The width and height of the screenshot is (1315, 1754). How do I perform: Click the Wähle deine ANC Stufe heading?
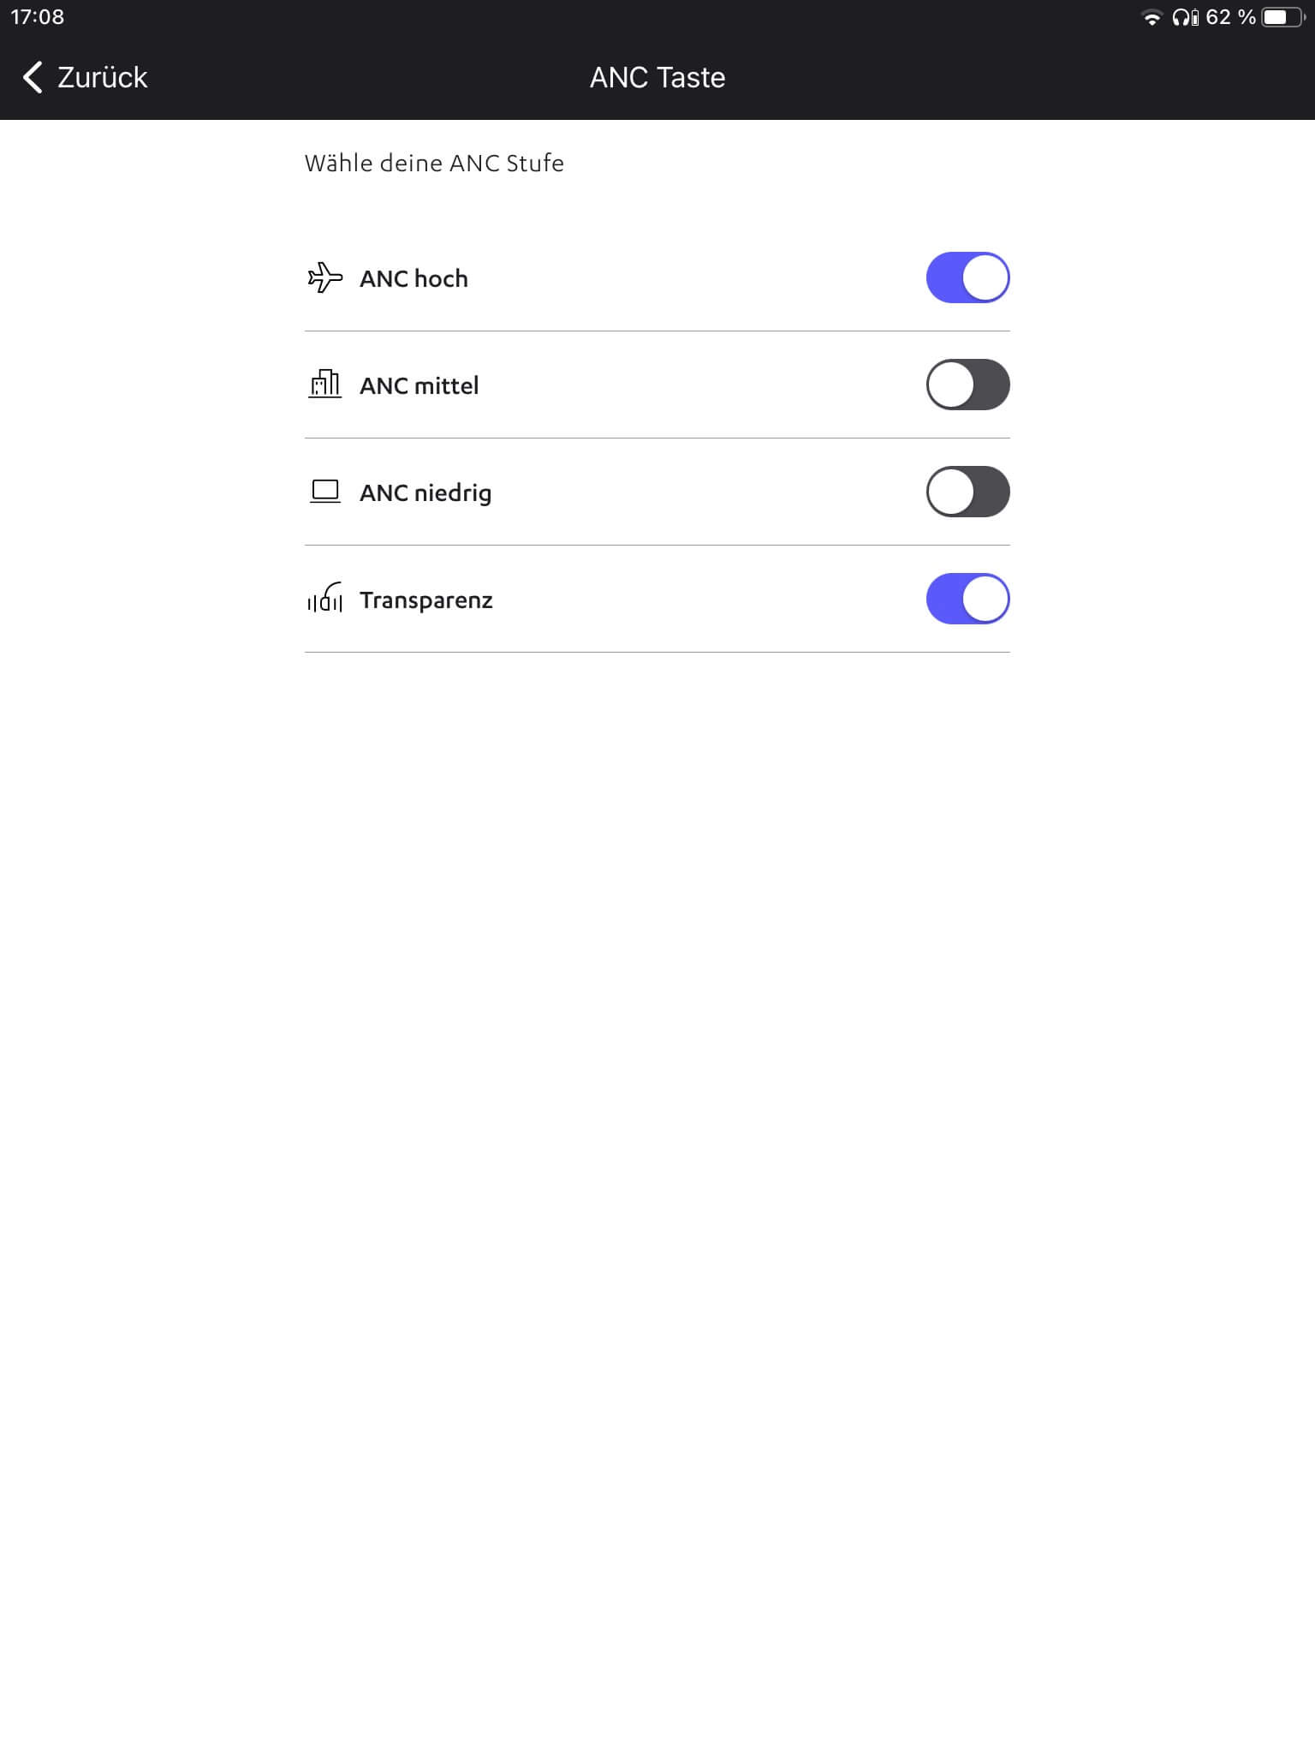point(434,163)
